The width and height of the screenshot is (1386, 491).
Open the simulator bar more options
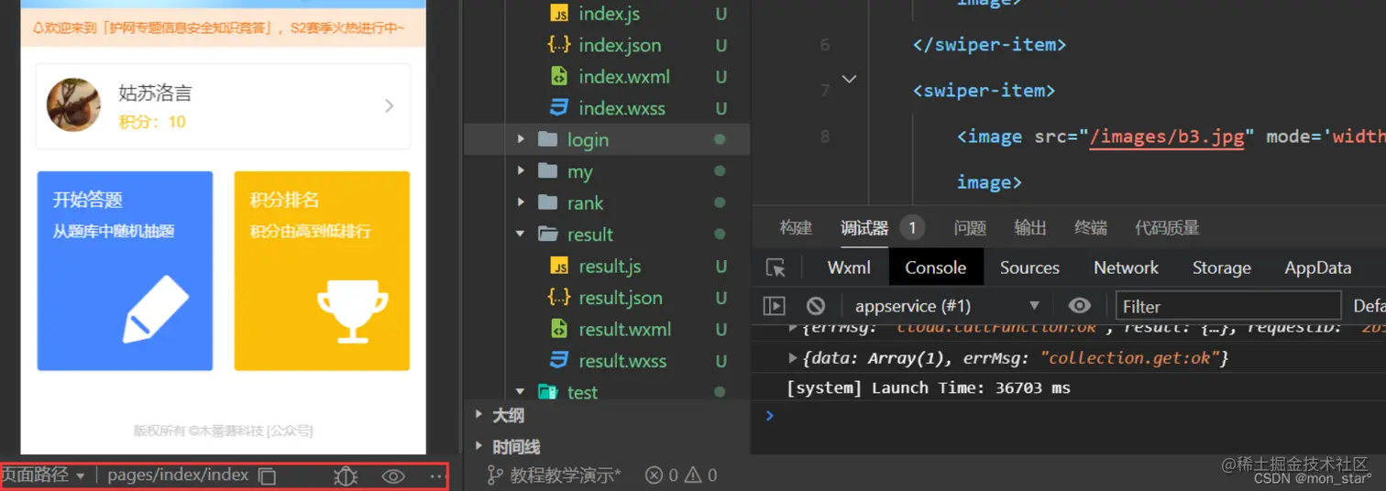coord(436,476)
